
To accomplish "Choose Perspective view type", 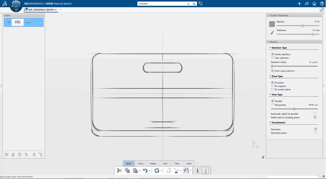I will [272, 105].
